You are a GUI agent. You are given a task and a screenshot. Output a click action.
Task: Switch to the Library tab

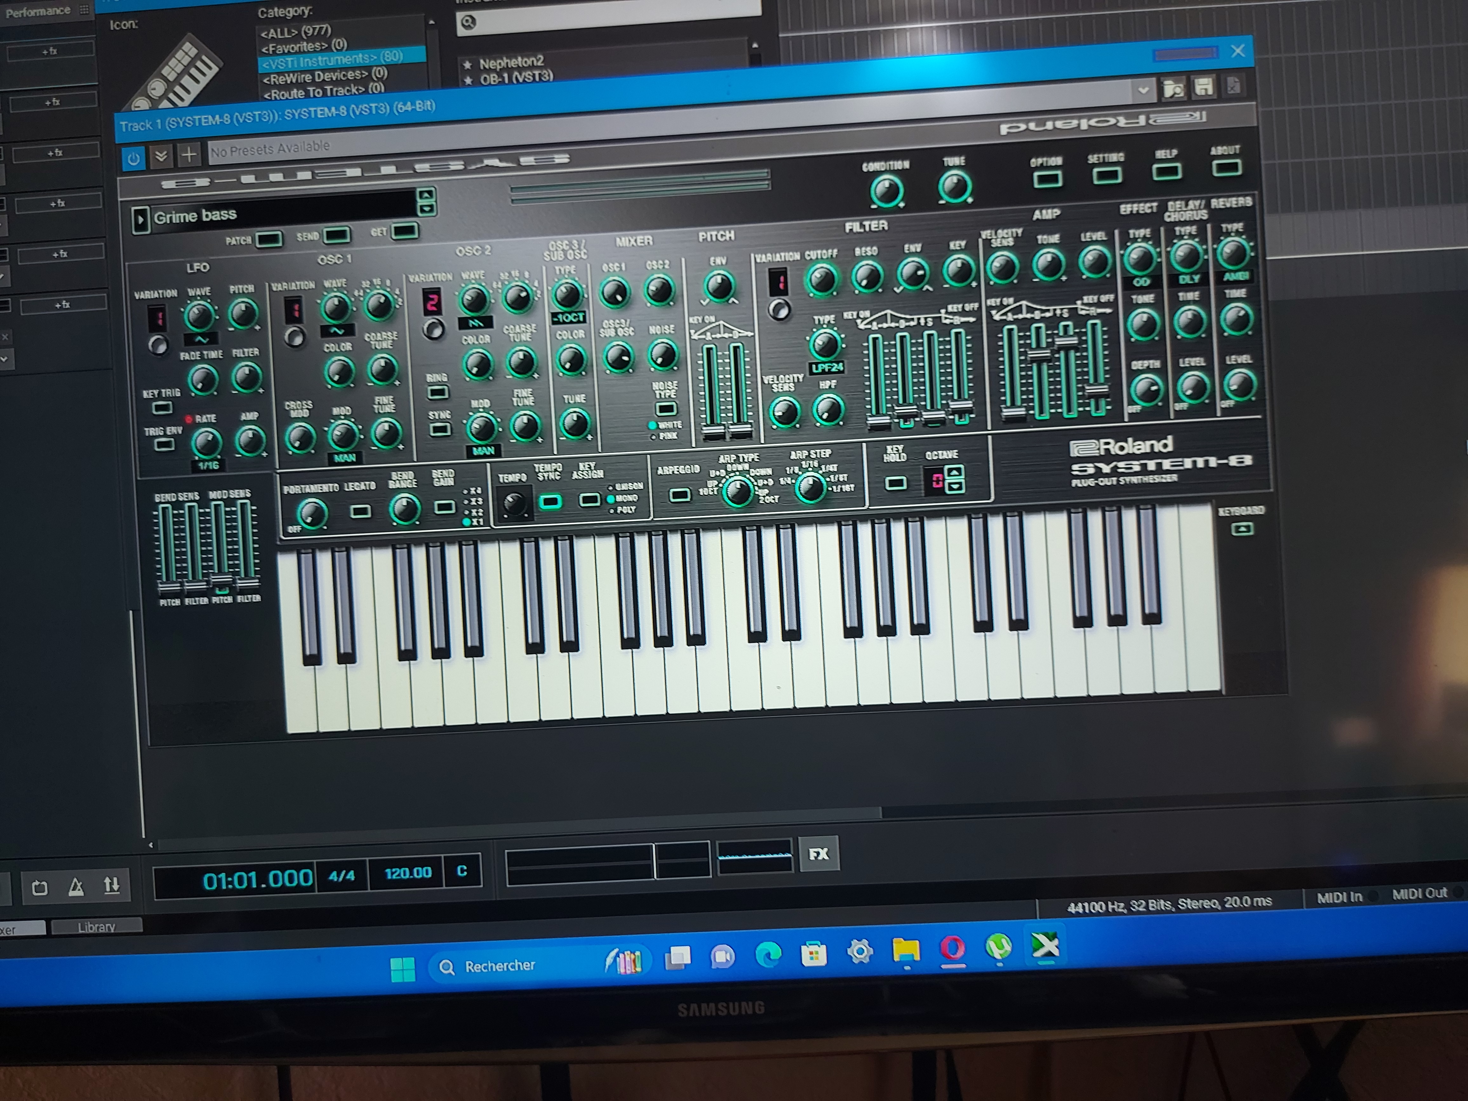96,927
